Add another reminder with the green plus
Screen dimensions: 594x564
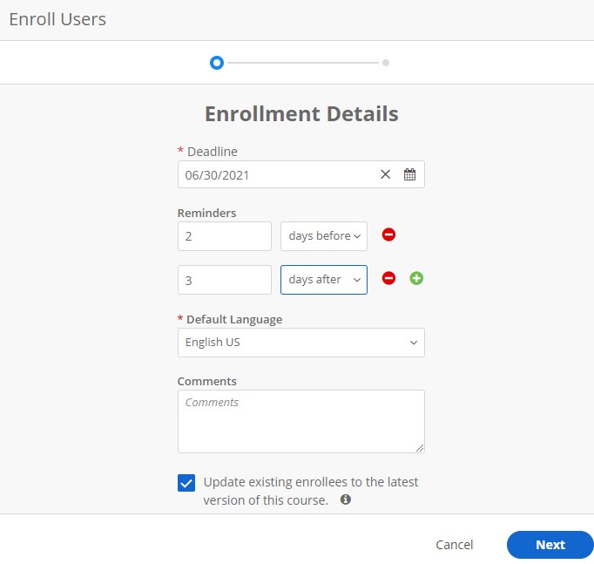416,278
